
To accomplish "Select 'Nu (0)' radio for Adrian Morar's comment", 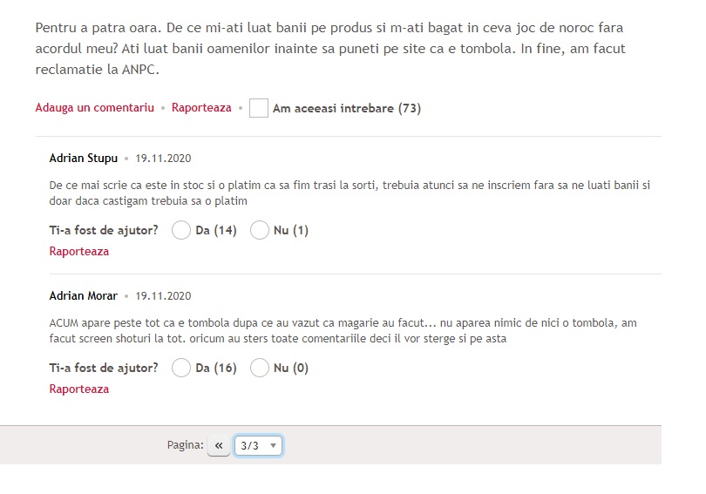I will tap(260, 368).
